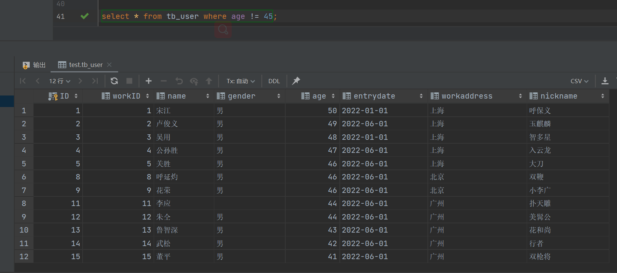Click the preview pending changes icon

coord(194,81)
